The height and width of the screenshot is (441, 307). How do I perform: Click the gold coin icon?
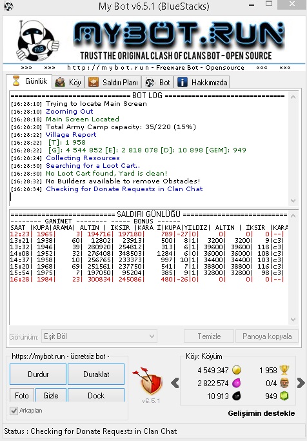coord(237,370)
